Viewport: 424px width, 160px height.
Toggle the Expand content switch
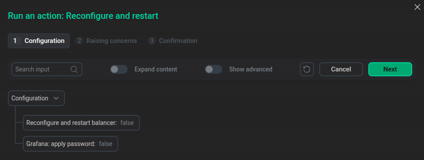tap(119, 69)
